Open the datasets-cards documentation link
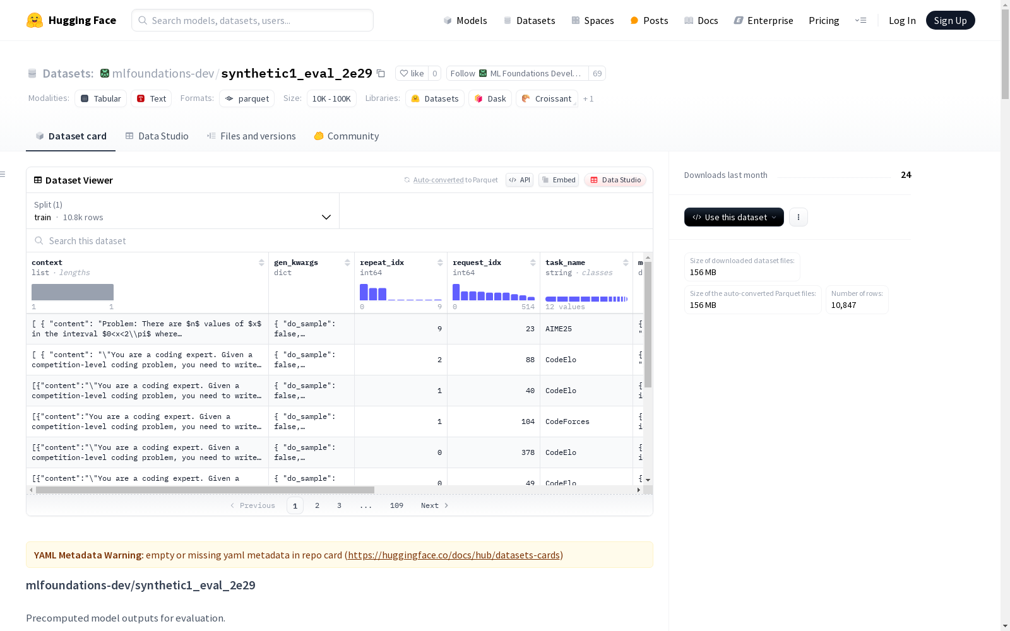 (454, 555)
